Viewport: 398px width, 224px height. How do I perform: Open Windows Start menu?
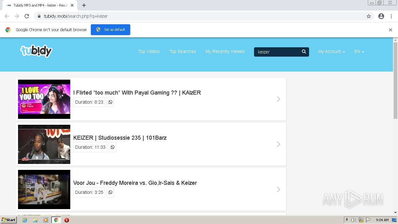tap(8, 220)
